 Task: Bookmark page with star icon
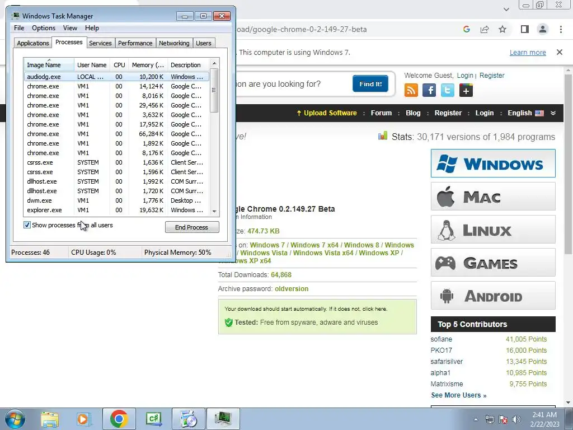[502, 29]
